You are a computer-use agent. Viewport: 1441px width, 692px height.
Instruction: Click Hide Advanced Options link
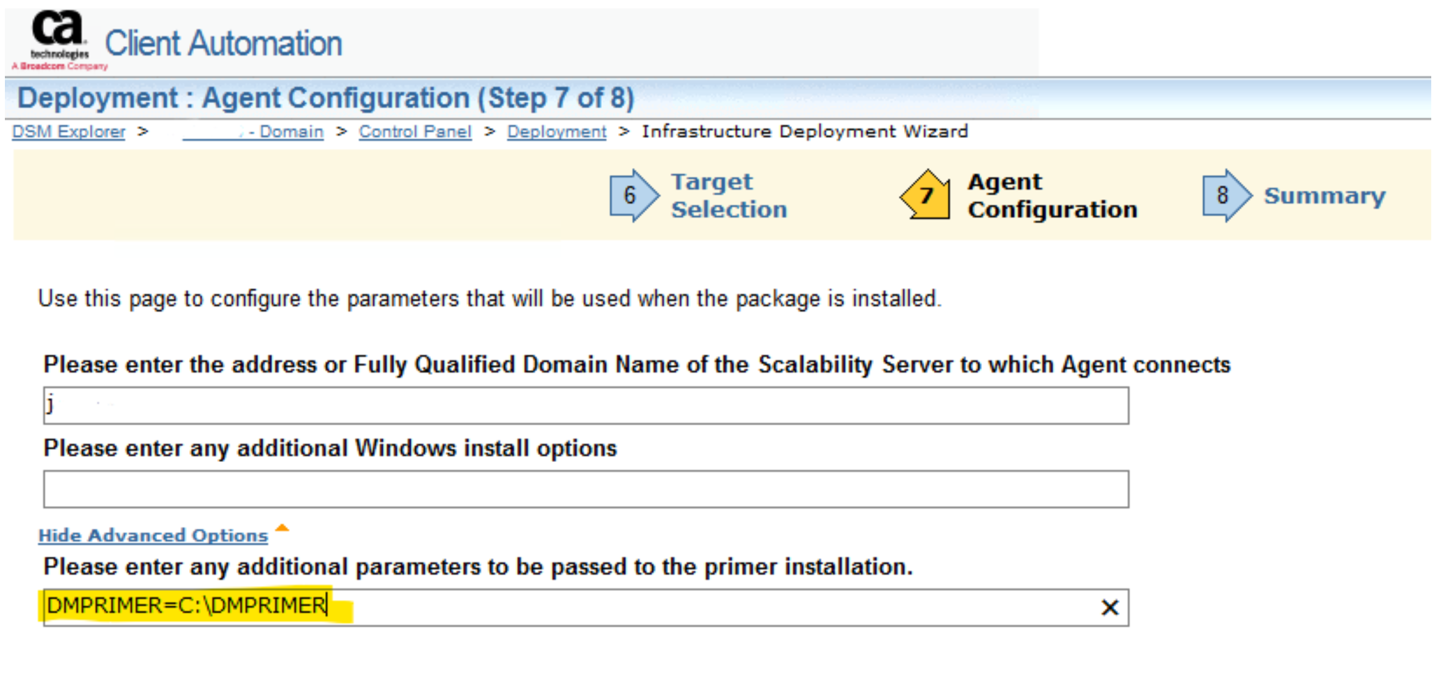point(153,535)
